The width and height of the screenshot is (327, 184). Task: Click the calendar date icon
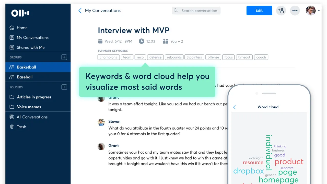tap(100, 41)
